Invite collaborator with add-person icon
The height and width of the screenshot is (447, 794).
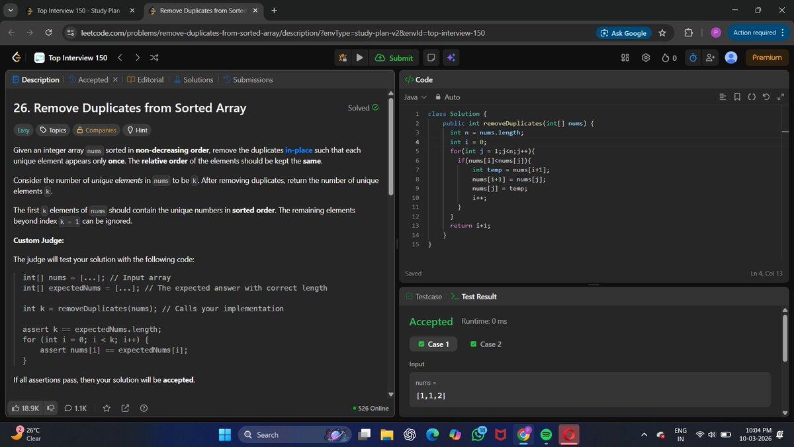tap(711, 58)
